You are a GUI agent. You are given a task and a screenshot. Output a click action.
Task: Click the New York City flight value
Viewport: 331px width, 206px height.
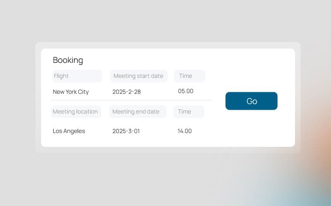coord(71,92)
